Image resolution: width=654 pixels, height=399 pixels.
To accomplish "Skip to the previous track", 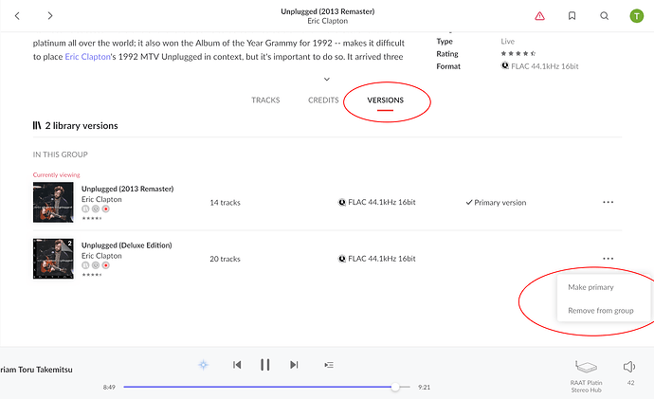I will click(x=237, y=365).
